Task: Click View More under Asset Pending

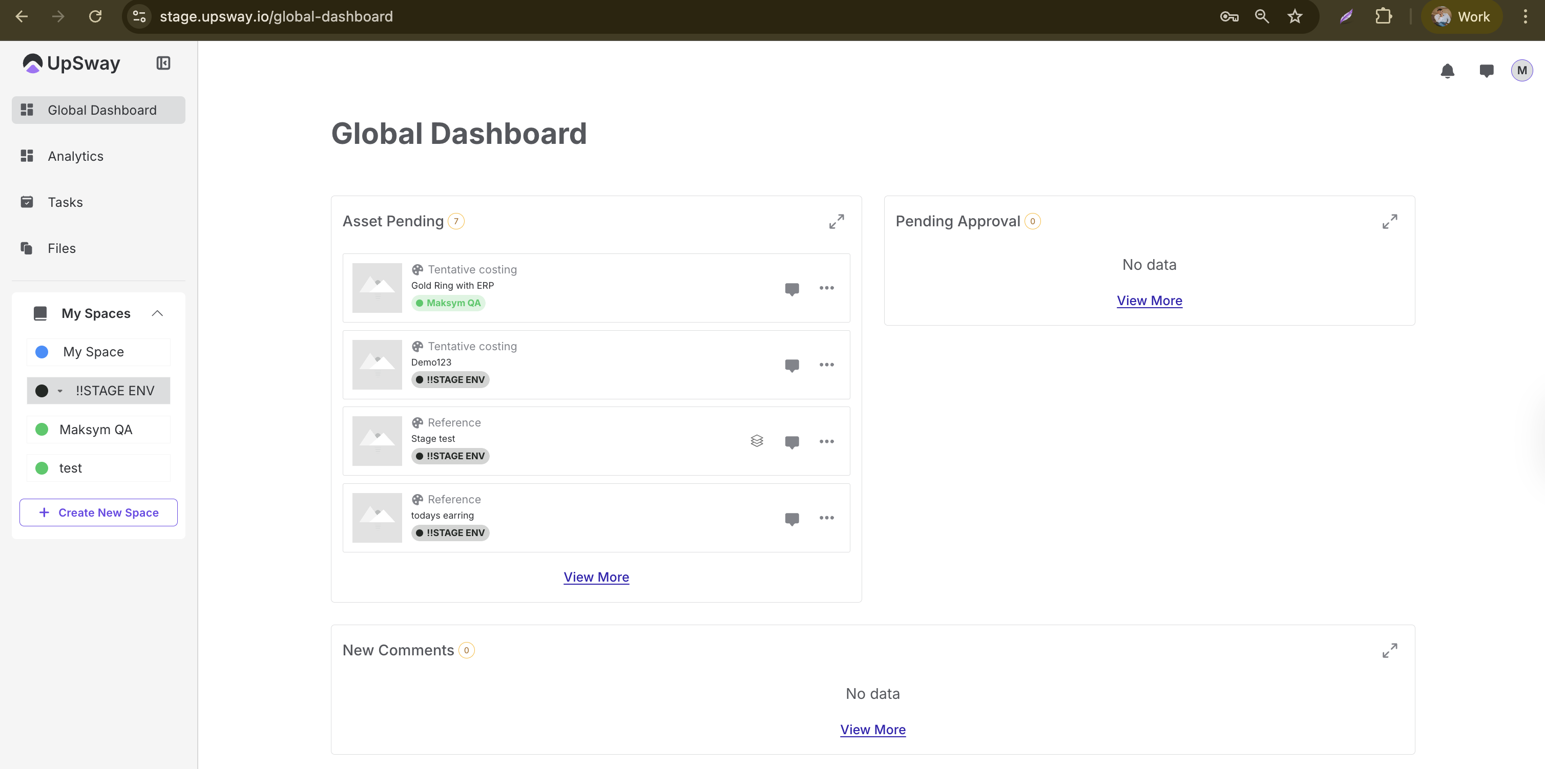Action: 596,577
